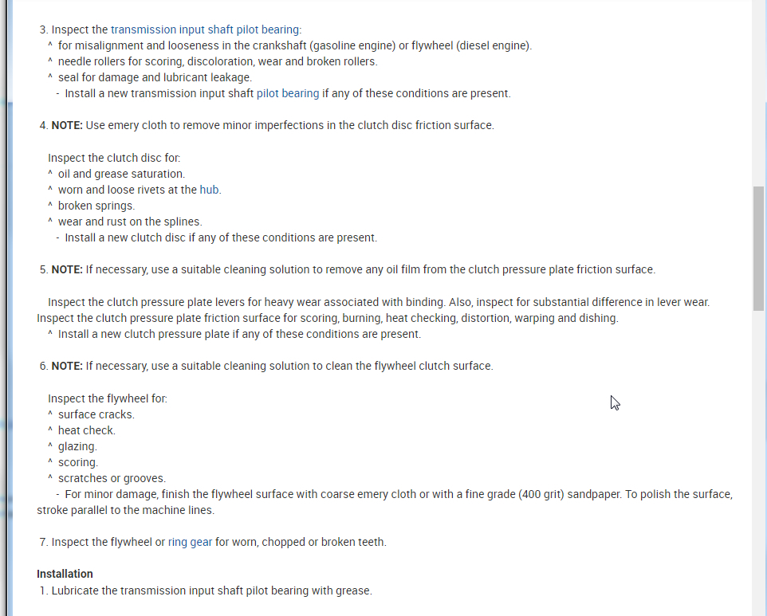Click the vertical scrollbar thumb

pyautogui.click(x=758, y=247)
